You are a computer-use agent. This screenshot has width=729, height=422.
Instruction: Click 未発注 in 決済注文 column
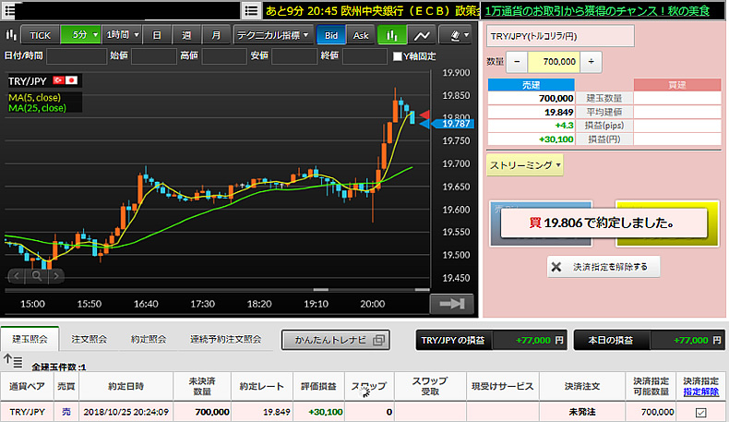[x=581, y=412]
